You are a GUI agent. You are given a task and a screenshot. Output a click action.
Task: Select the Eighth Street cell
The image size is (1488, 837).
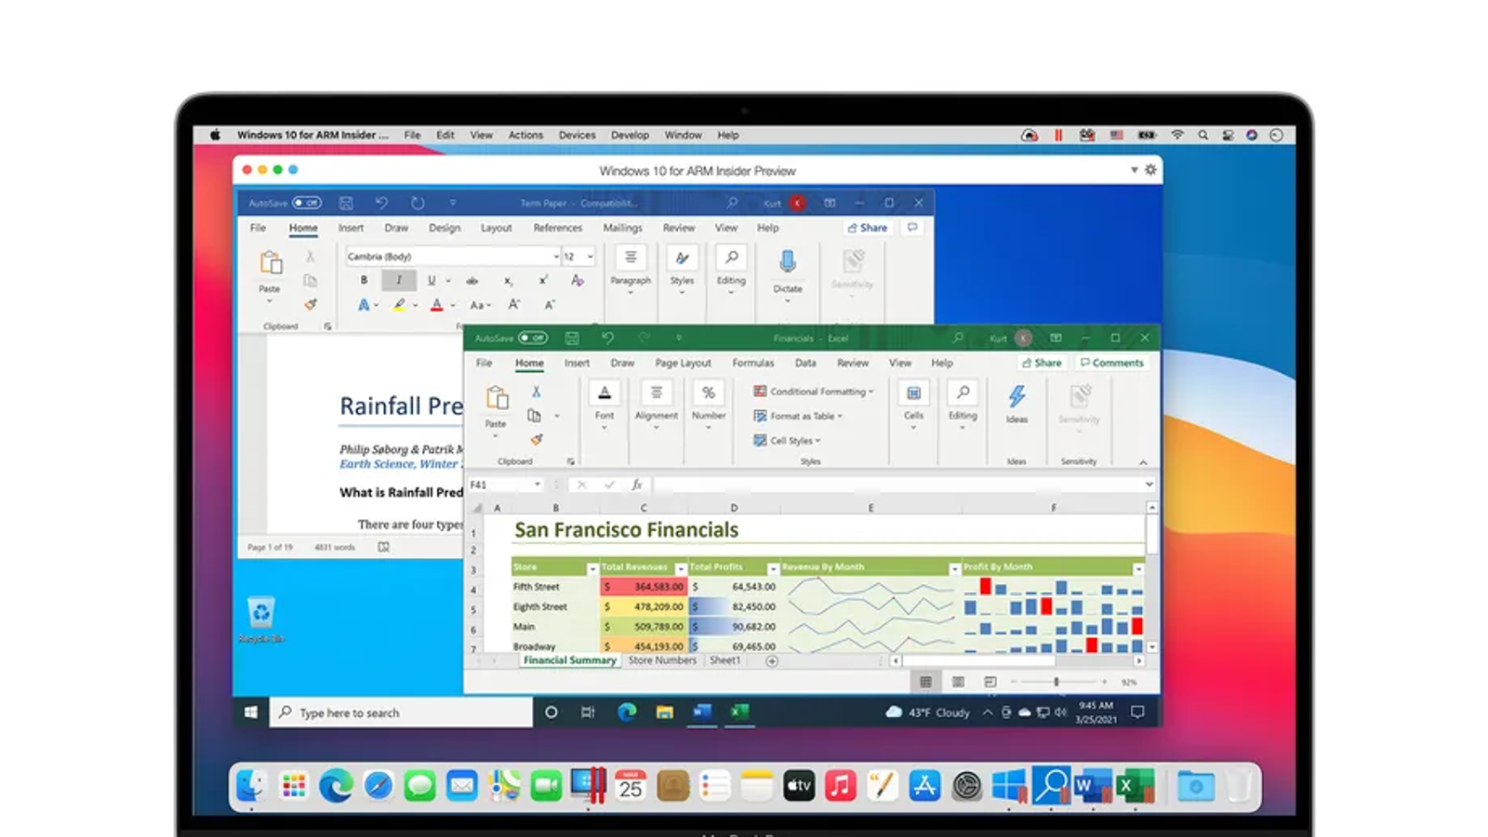555,606
